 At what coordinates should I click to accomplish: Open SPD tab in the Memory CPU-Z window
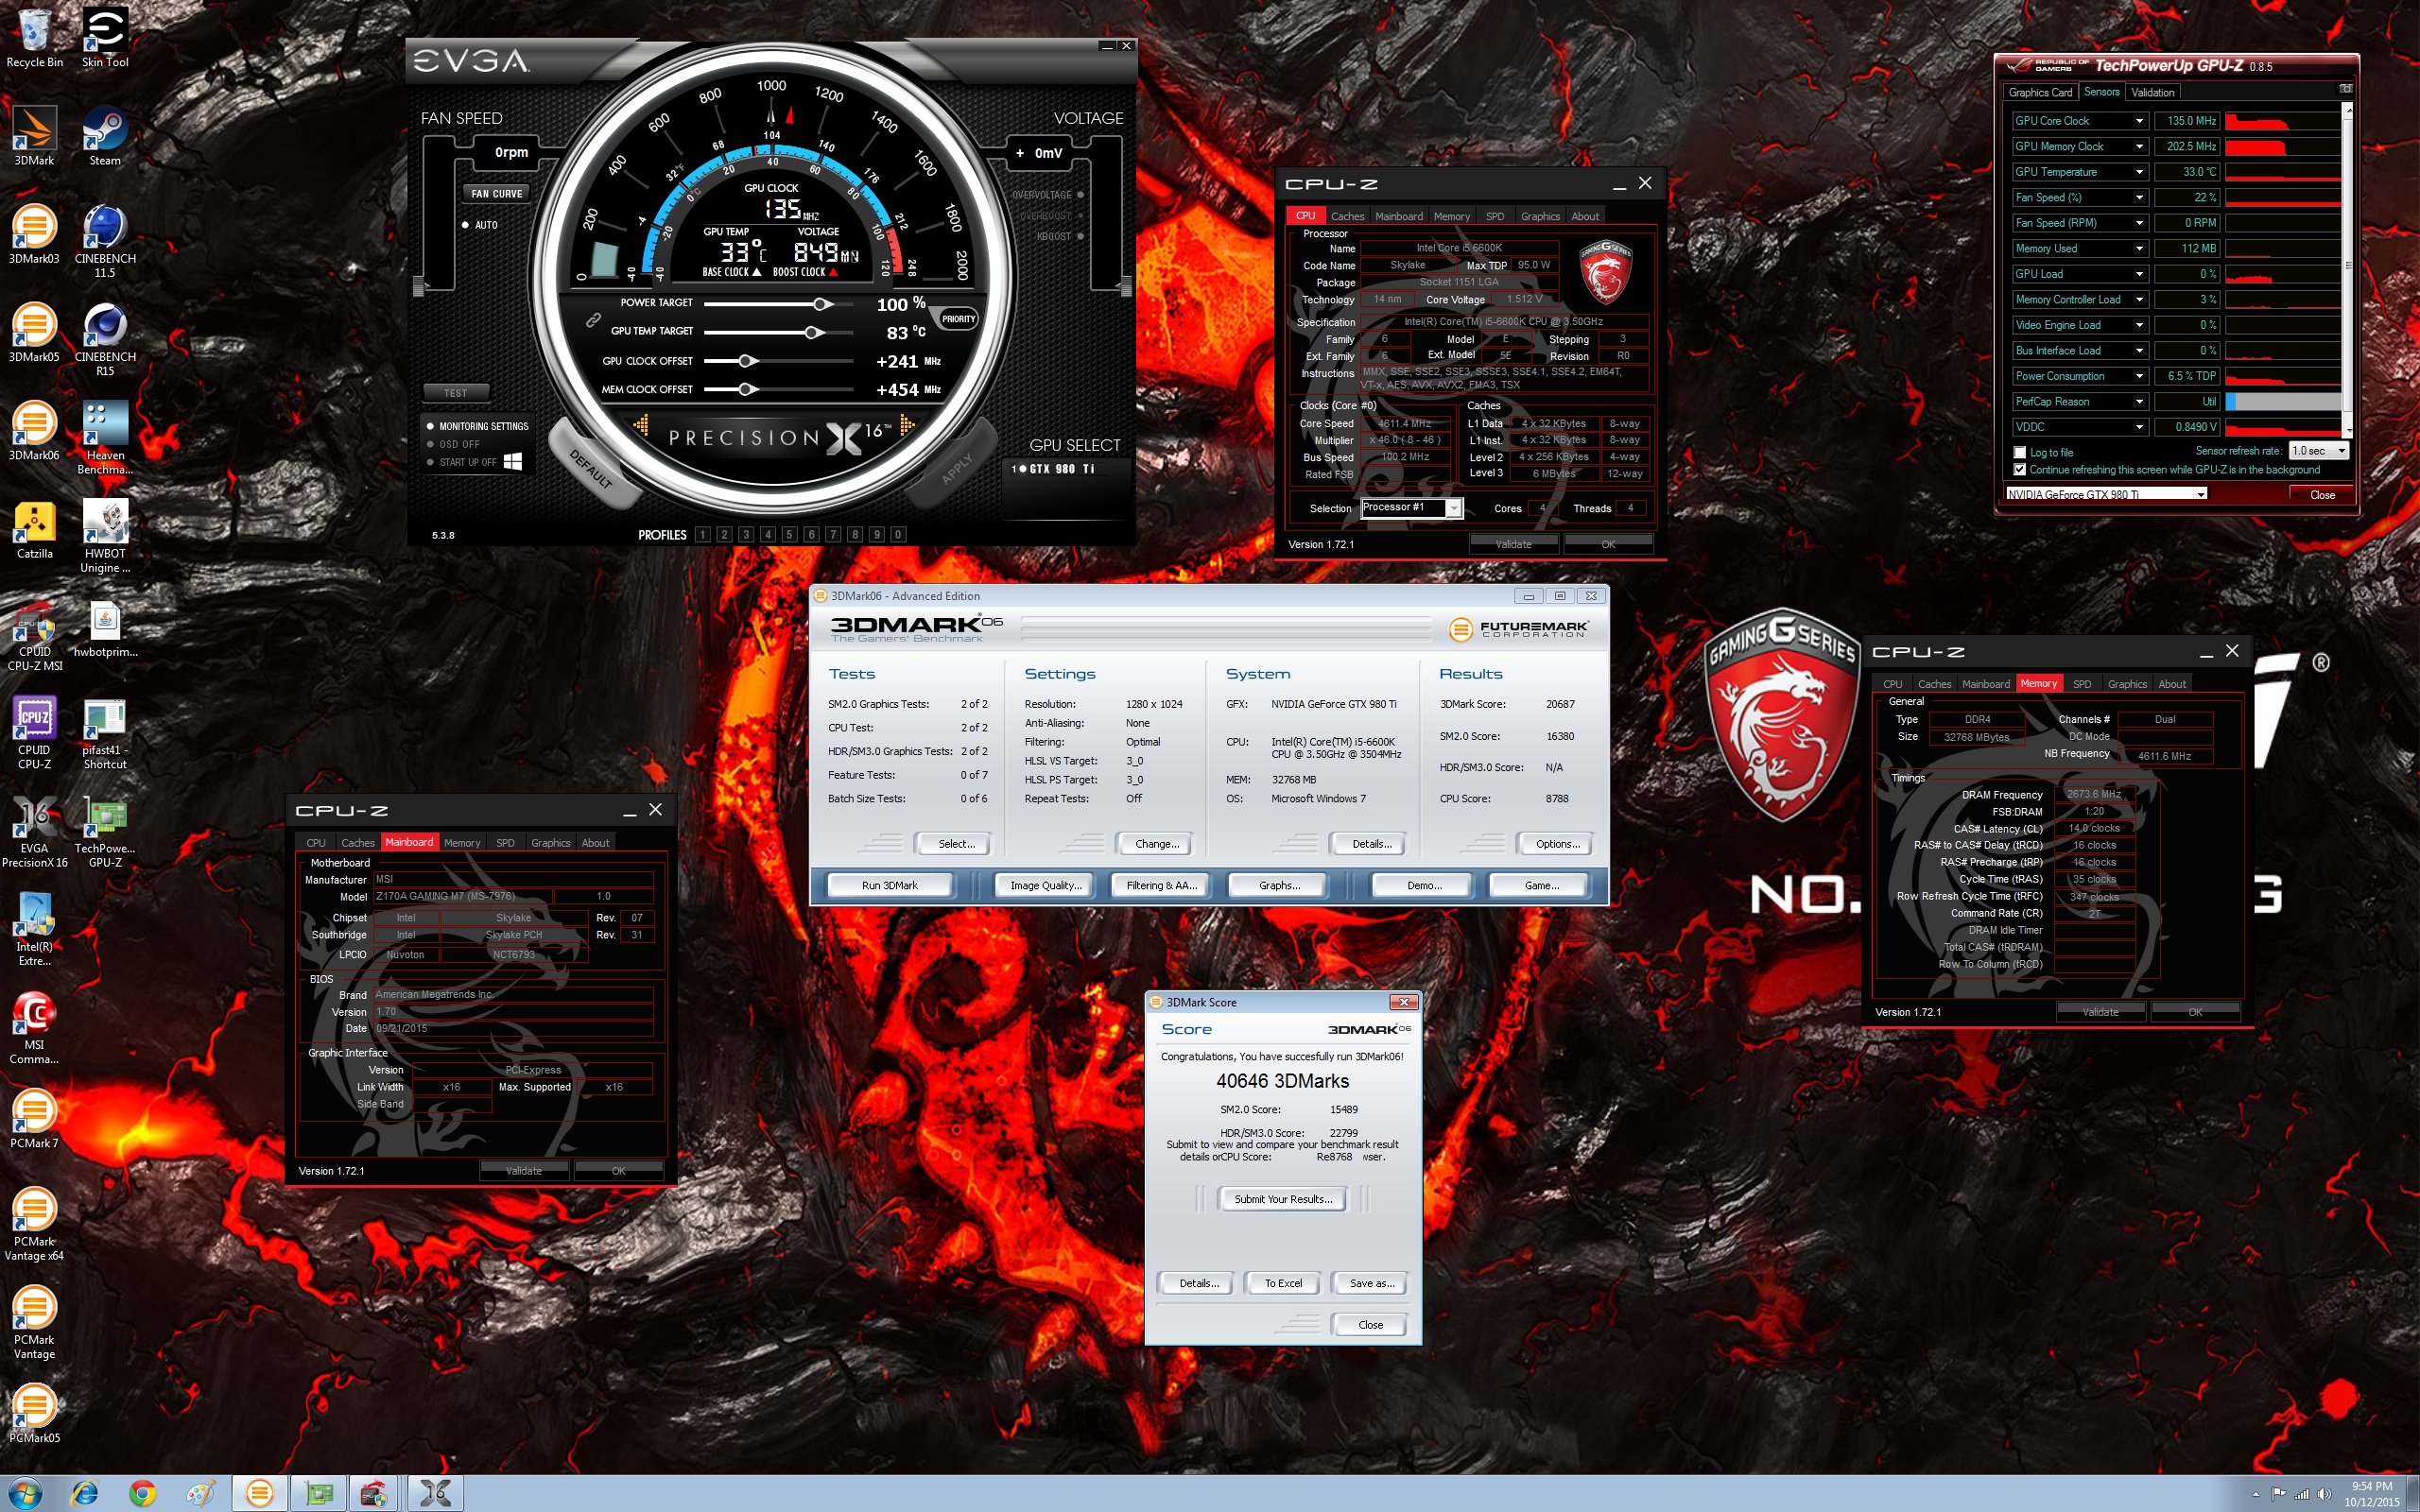click(2081, 684)
